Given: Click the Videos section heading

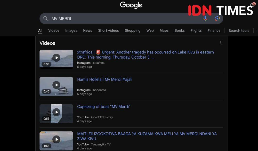Looking at the screenshot, I should (47, 43).
